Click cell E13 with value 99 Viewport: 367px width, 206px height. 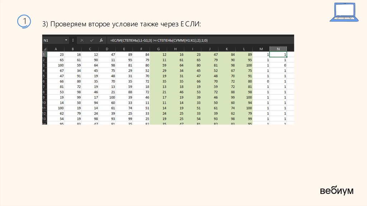point(124,119)
